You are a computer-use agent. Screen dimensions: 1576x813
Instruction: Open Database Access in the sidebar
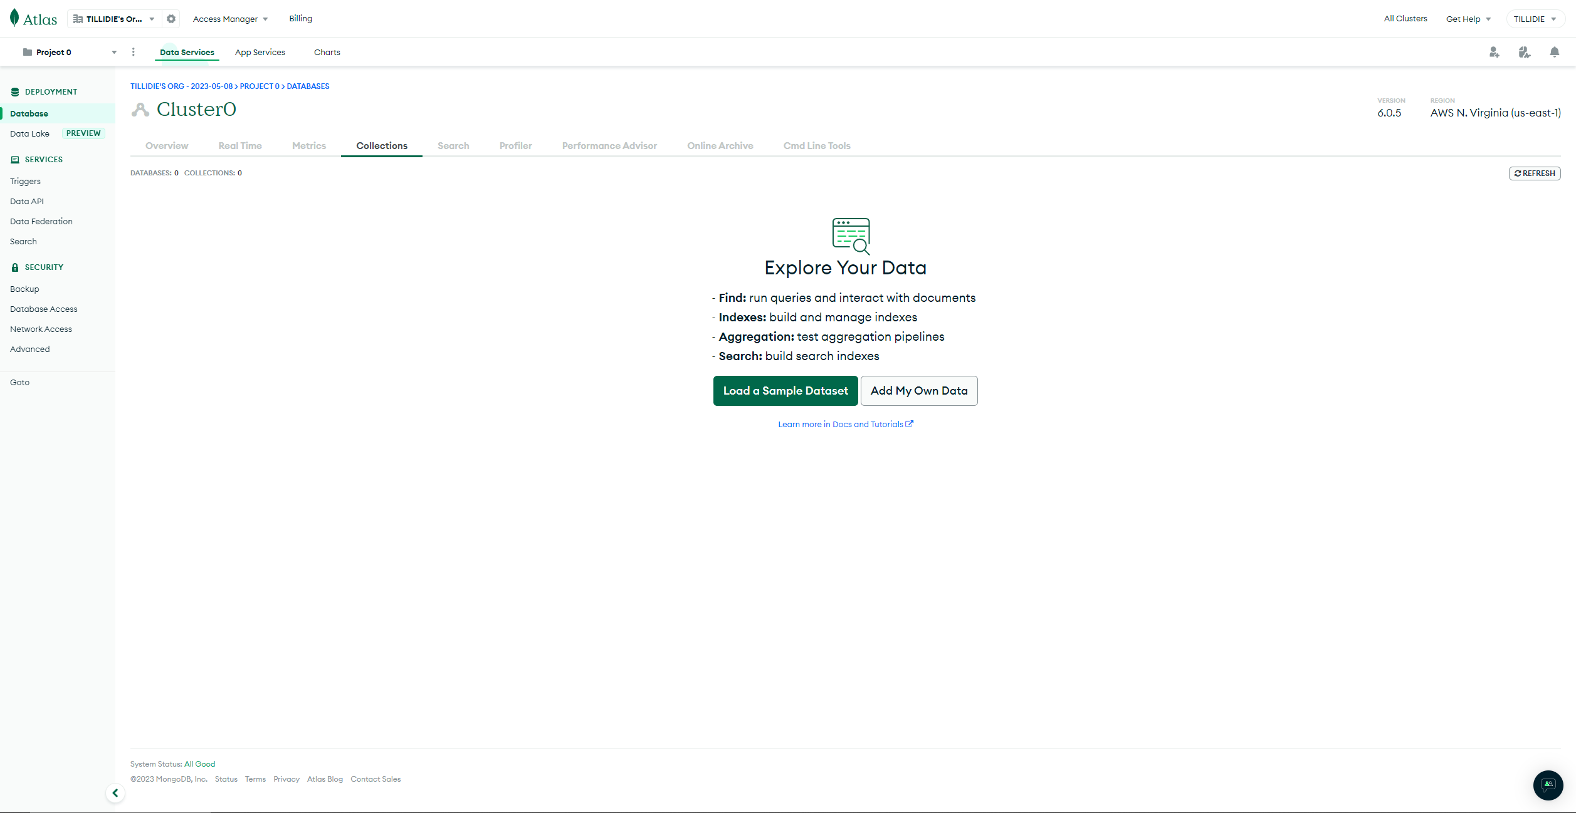[44, 309]
